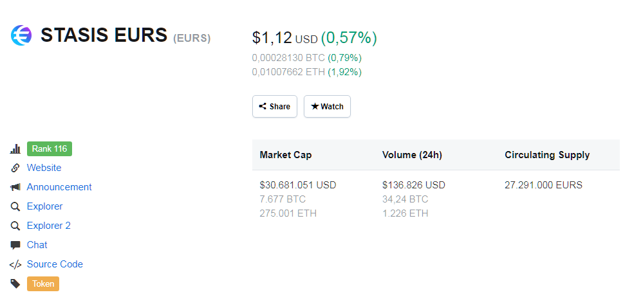The image size is (623, 297).
Task: Click the speech bubble Chat icon
Action: tap(15, 245)
